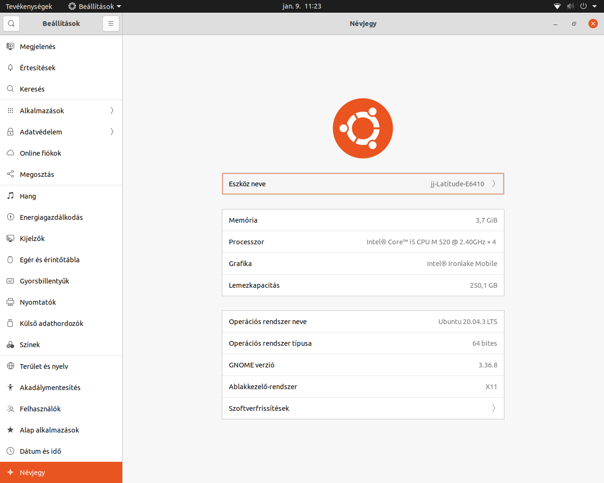Viewport: 604px width, 483px height.
Task: Click the Nyomtatók printer icon
Action: 10,302
